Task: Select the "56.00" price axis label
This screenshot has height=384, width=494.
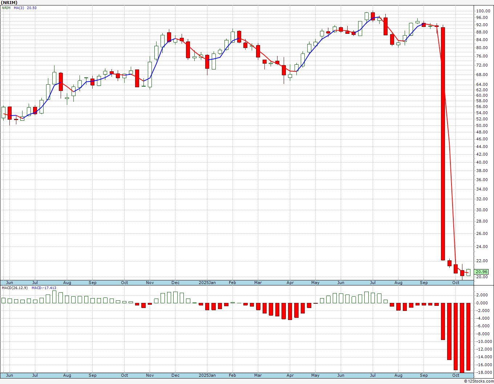Action: tap(482, 107)
